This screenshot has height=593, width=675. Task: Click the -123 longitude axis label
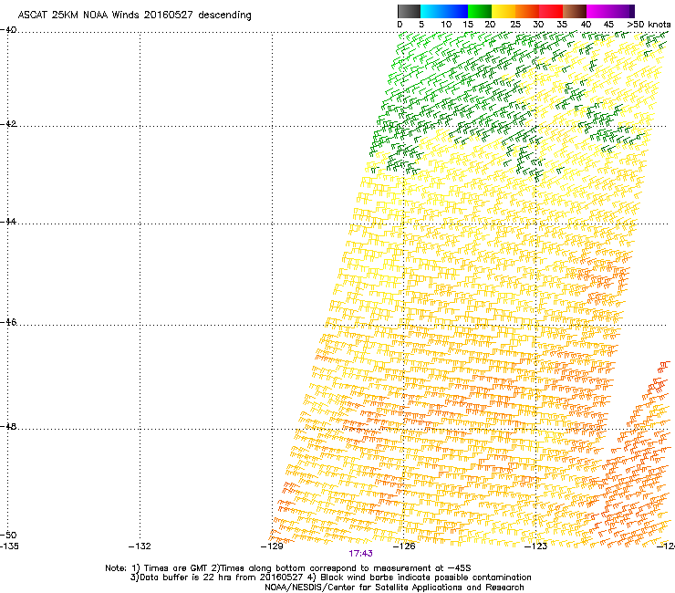tap(536, 546)
